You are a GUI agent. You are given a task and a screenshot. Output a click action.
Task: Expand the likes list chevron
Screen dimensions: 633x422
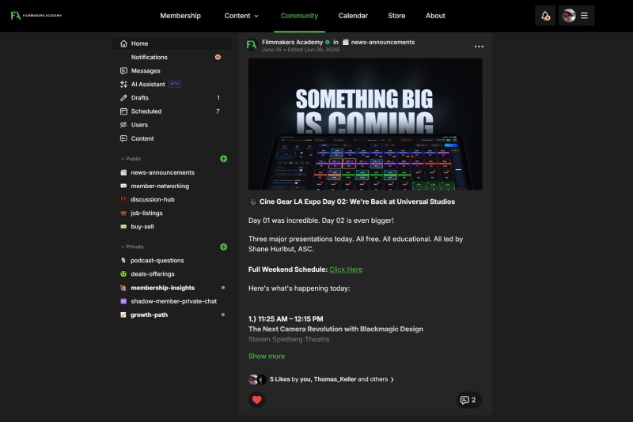click(x=392, y=379)
